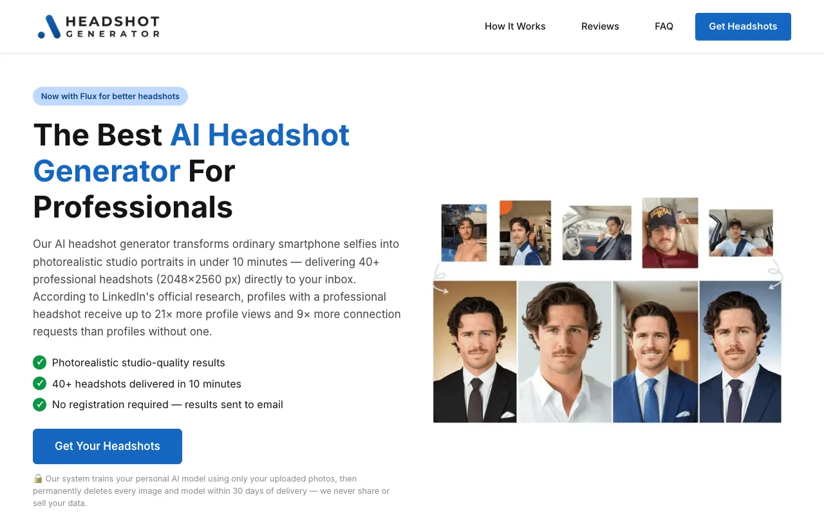Viewport: 824px width, 515px height.
Task: Click the text "40+ headshots delivered in 10 minutes"
Action: pyautogui.click(x=147, y=384)
